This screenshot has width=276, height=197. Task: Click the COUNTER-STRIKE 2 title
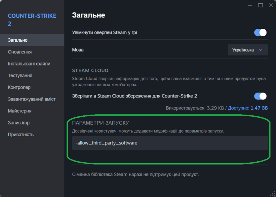pos(32,20)
